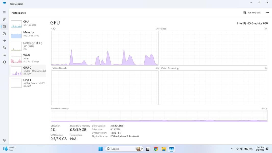
Task: Click the 3D utilization graph
Action: pyautogui.click(x=105, y=48)
